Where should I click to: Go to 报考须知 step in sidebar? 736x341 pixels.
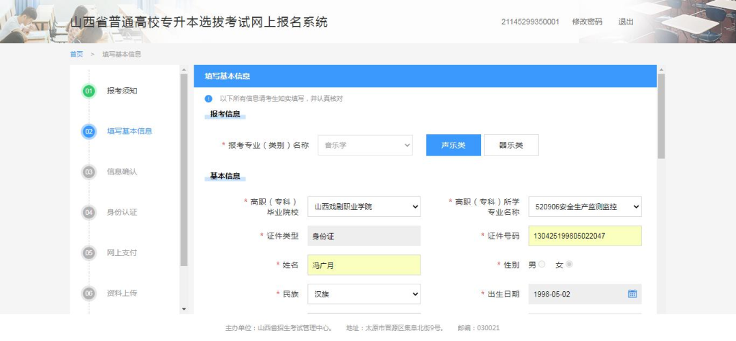[x=122, y=91]
